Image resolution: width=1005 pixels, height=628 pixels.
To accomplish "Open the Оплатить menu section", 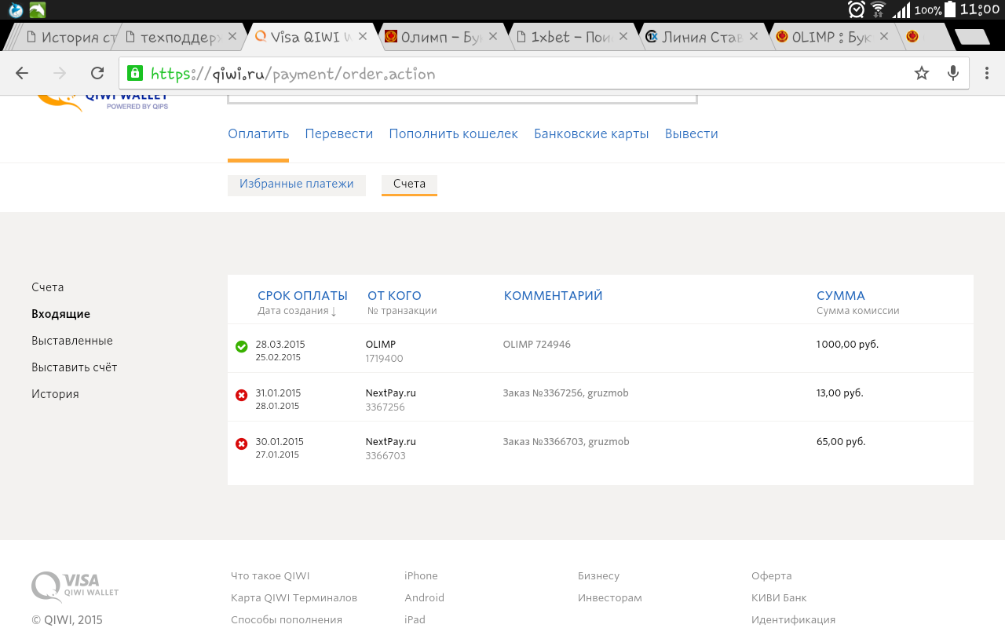I will click(x=258, y=133).
